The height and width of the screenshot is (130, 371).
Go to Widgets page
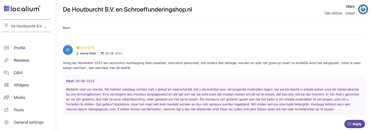pos(21,85)
